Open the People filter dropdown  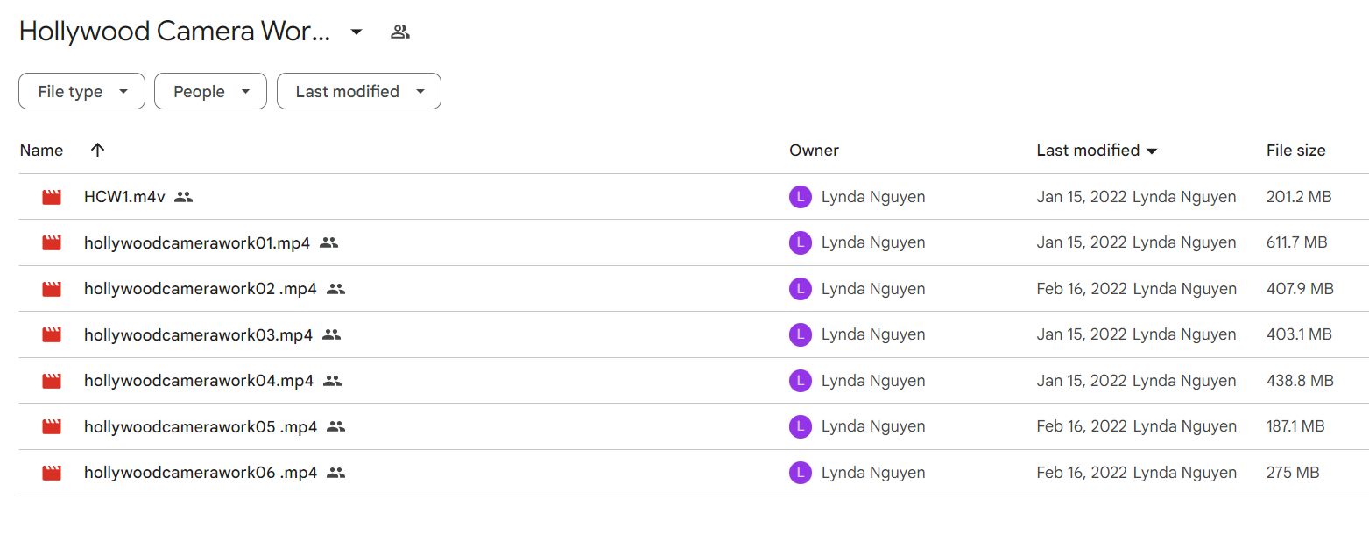pyautogui.click(x=210, y=91)
